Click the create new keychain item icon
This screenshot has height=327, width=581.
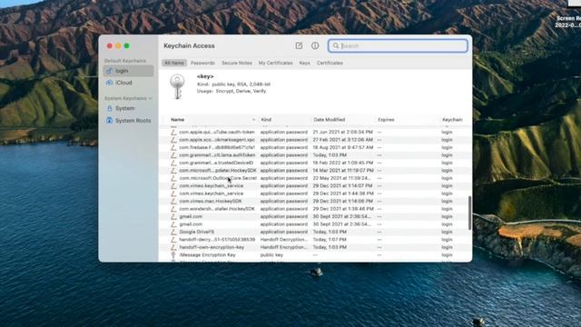[x=299, y=45]
